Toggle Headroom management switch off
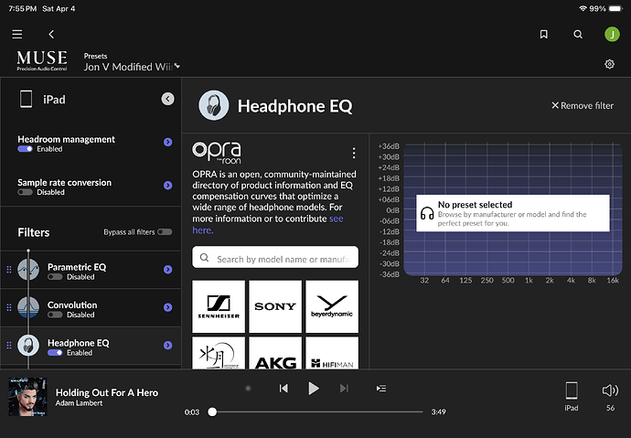This screenshot has height=438, width=631. 25,149
